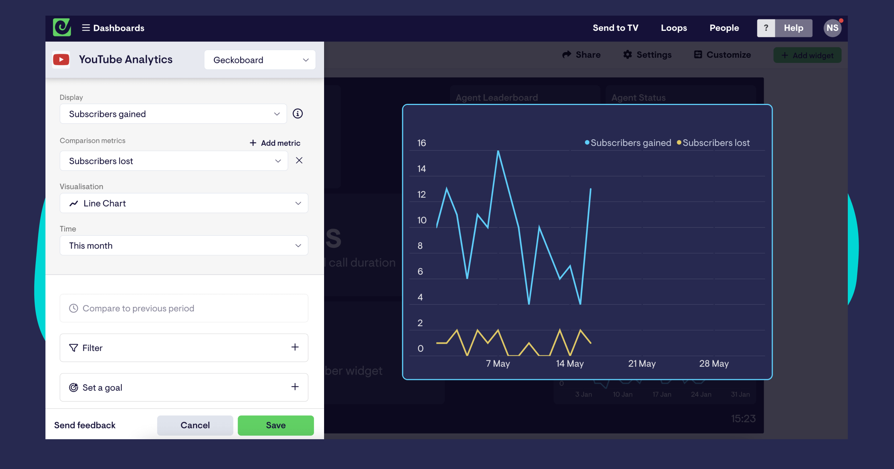Remove the Subscribers lost comparison metric

coord(299,161)
